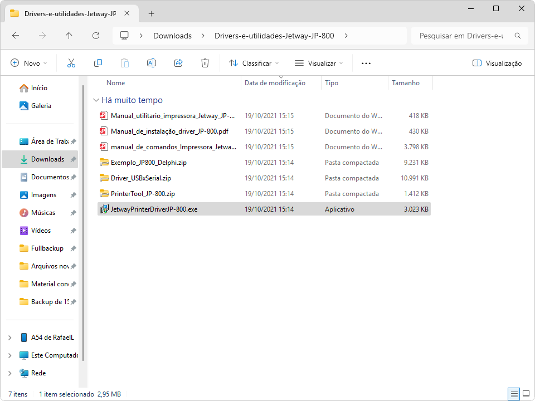Close the Drivers-e-utilidades tab
This screenshot has height=401, width=535.
coord(127,13)
